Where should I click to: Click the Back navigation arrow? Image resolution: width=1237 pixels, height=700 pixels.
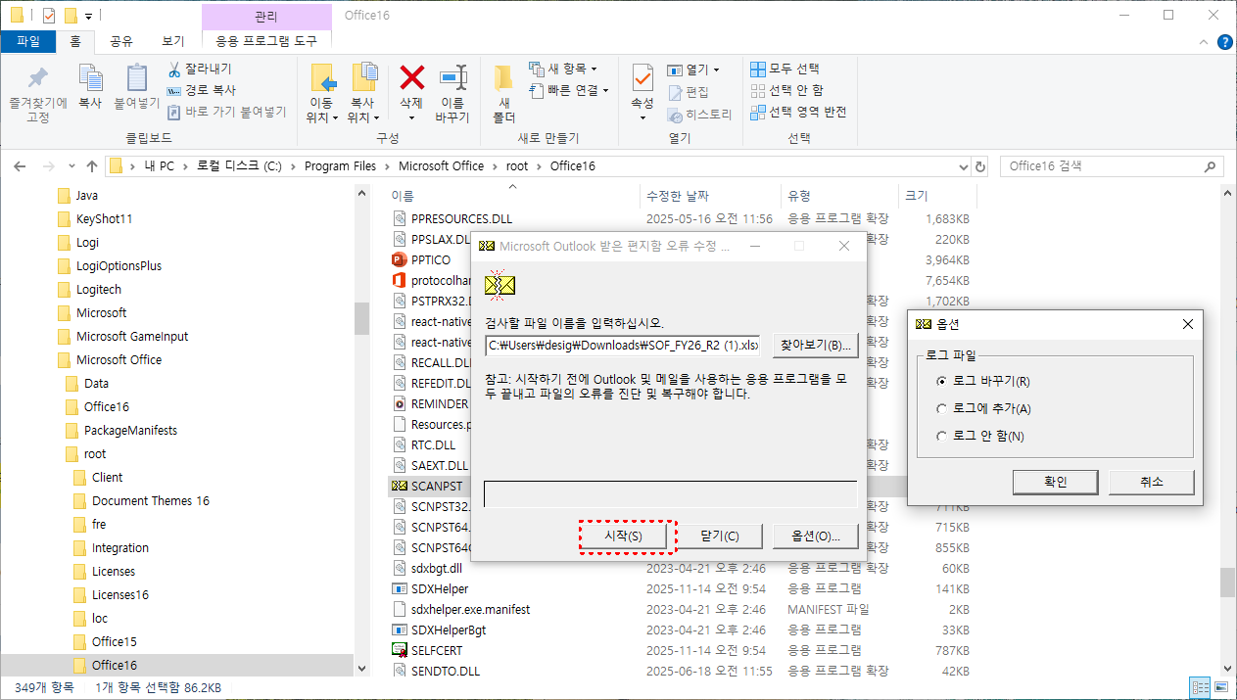coord(20,165)
